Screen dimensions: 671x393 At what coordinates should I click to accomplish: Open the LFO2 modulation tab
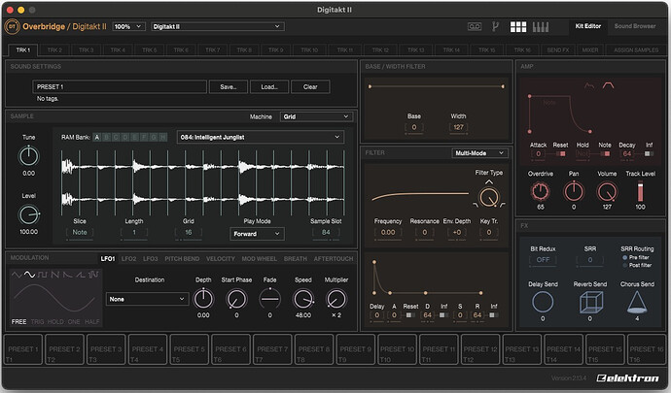click(x=128, y=258)
